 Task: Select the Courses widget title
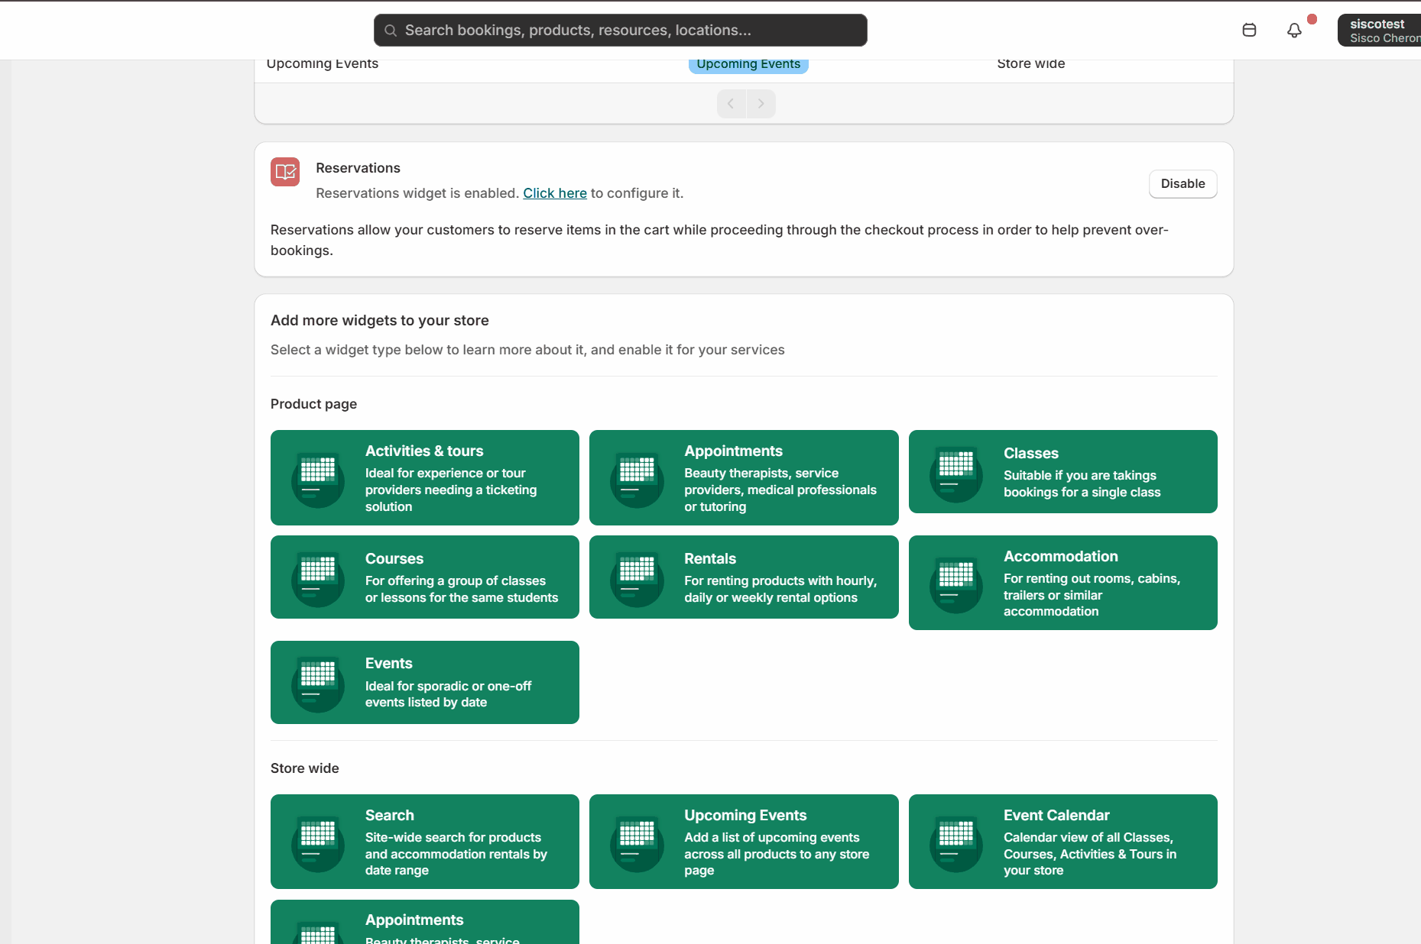[x=394, y=559]
